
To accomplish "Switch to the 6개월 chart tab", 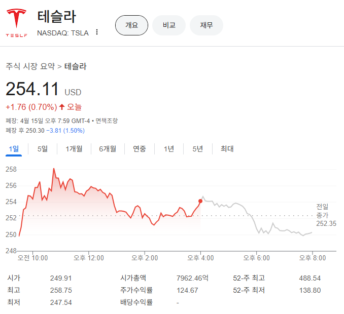I will [x=108, y=149].
